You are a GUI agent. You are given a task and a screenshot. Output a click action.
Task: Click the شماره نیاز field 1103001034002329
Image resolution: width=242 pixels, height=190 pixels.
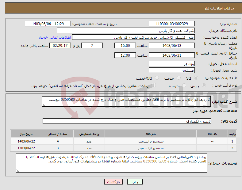pyautogui.click(x=172, y=24)
